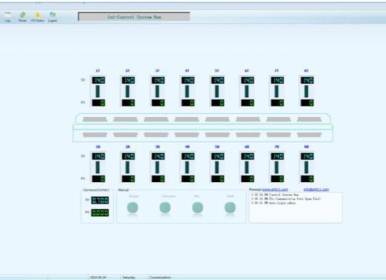Select the SV value of zone 6B
The image size is (386, 280).
[248, 156]
